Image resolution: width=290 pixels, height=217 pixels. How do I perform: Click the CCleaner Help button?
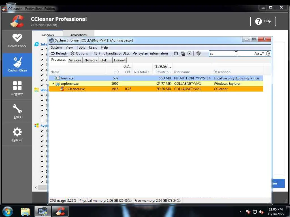(x=263, y=21)
